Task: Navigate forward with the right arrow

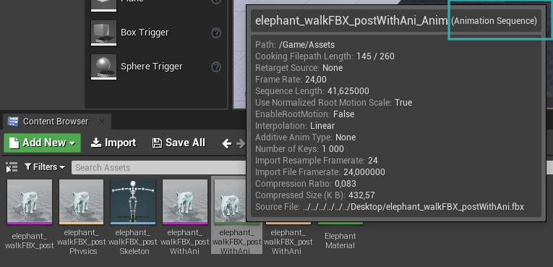Action: point(241,143)
